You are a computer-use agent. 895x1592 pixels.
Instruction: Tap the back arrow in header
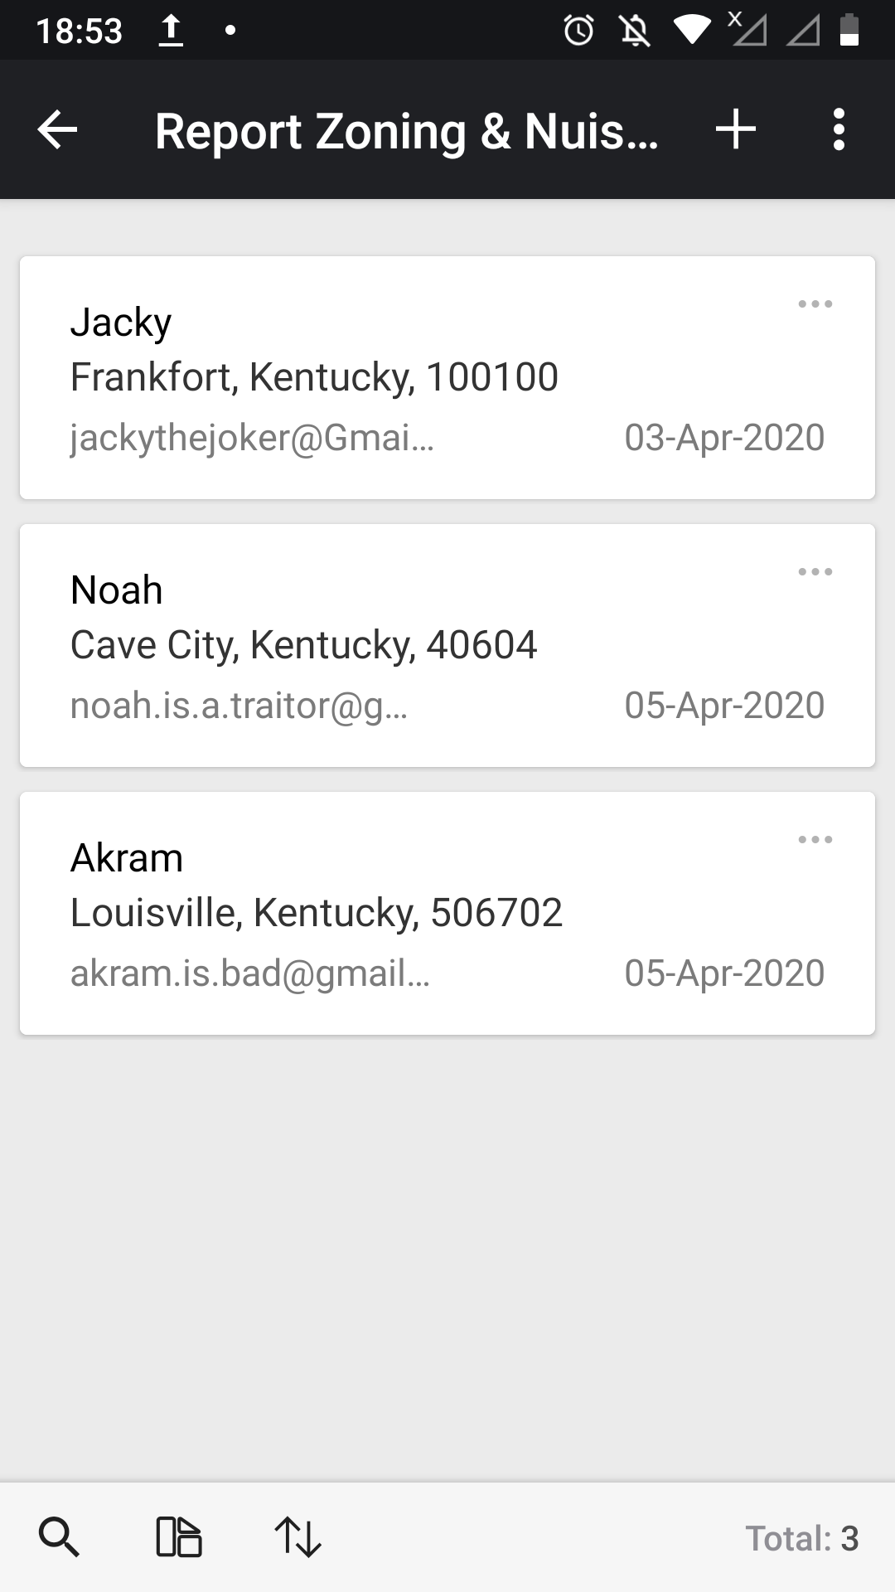pos(57,130)
